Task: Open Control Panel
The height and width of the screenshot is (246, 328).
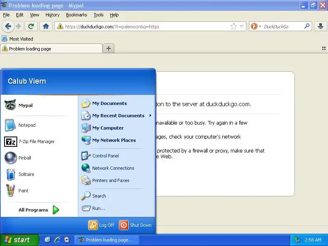Action: pos(116,156)
